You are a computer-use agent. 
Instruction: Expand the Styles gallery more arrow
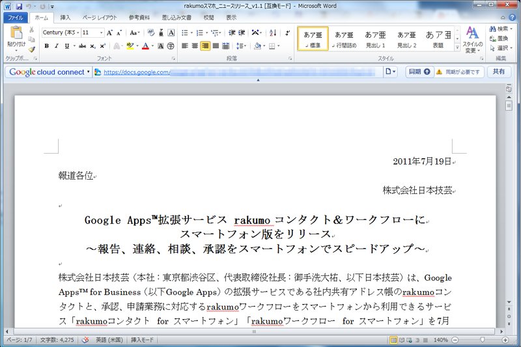point(457,48)
